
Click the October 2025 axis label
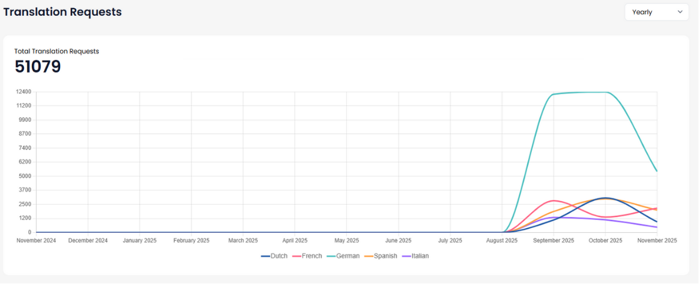pyautogui.click(x=605, y=240)
